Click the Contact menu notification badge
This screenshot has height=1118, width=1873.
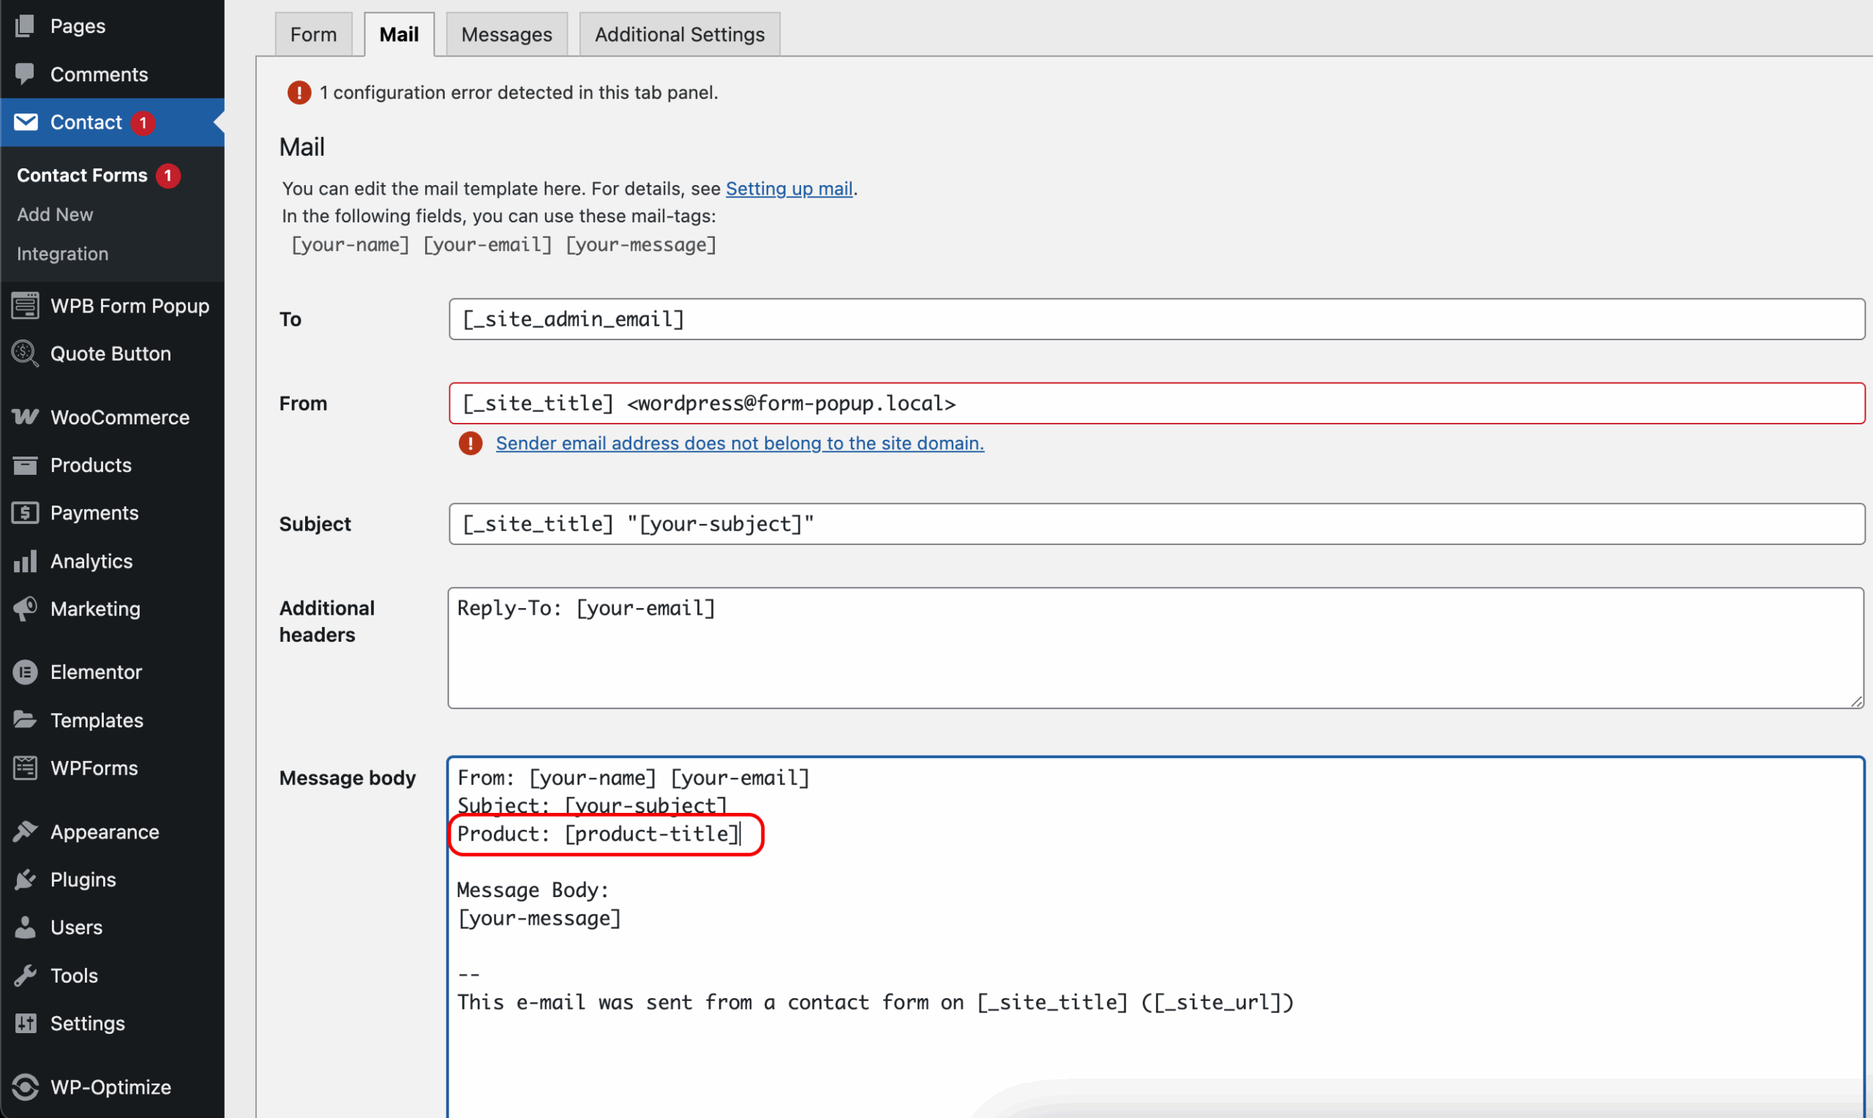pos(143,122)
